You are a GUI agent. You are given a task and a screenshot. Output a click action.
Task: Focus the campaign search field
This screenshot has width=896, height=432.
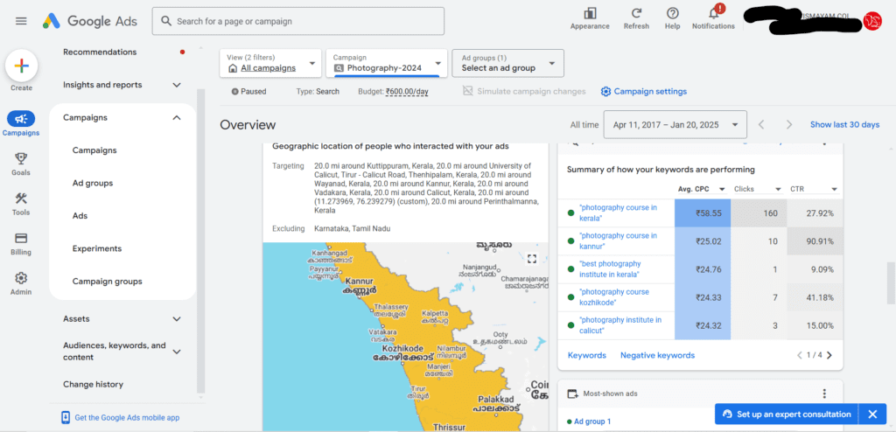pyautogui.click(x=297, y=21)
